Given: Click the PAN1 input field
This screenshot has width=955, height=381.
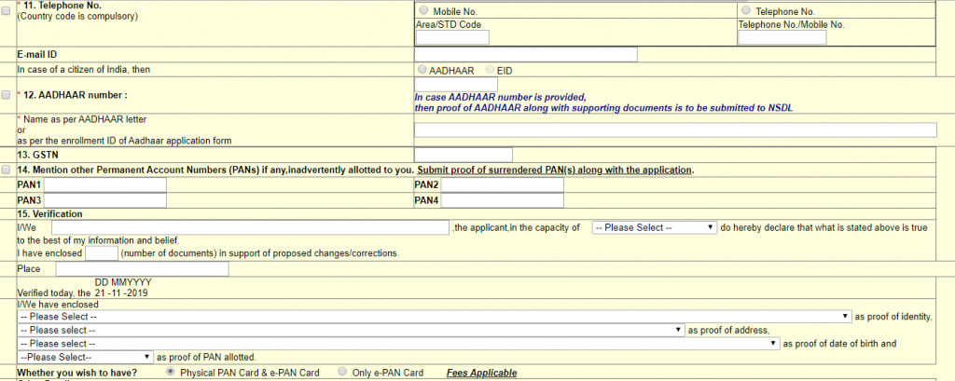Looking at the screenshot, I should coord(104,184).
